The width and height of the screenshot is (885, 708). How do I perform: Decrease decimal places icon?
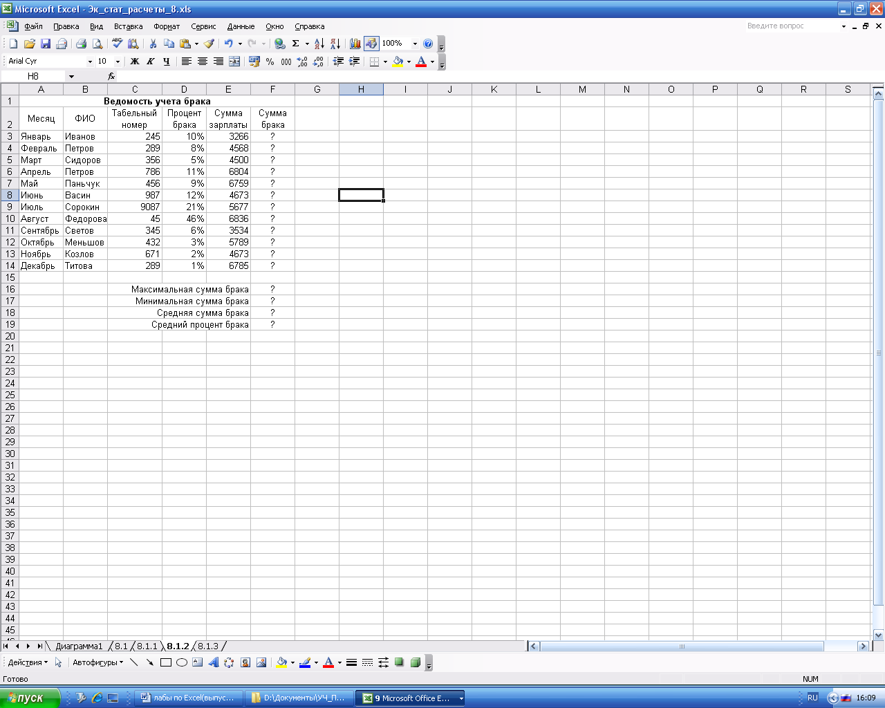pos(318,62)
